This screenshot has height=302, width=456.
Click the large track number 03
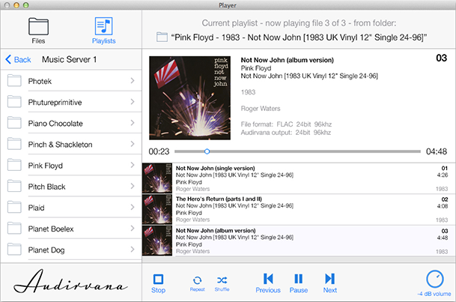click(x=441, y=58)
